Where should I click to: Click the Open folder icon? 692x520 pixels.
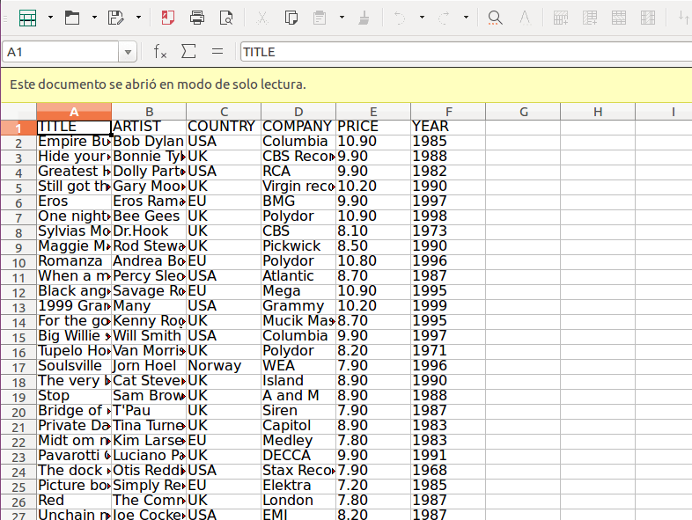point(72,18)
